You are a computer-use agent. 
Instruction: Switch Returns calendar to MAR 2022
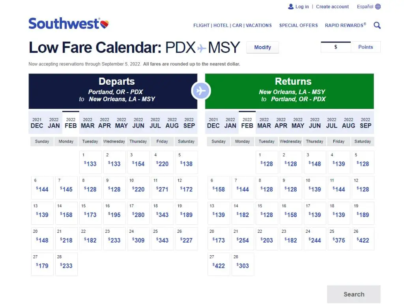pyautogui.click(x=264, y=122)
